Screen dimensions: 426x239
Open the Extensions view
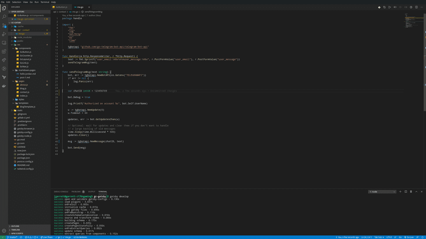(x=4, y=51)
